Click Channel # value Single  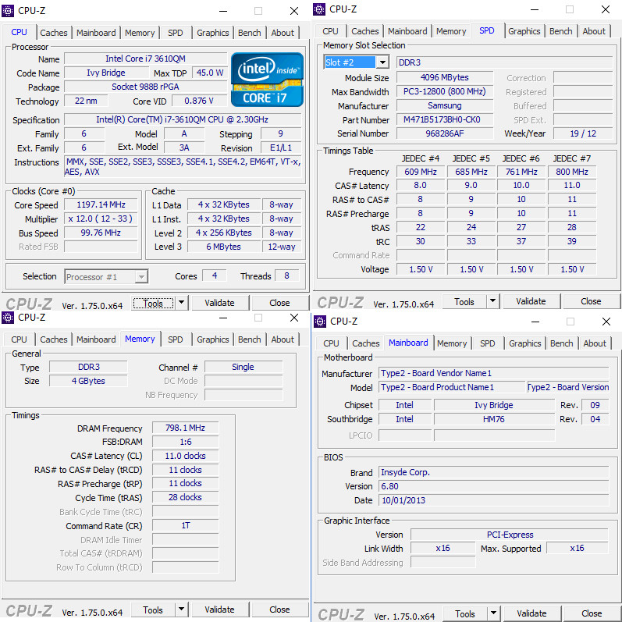click(x=243, y=367)
